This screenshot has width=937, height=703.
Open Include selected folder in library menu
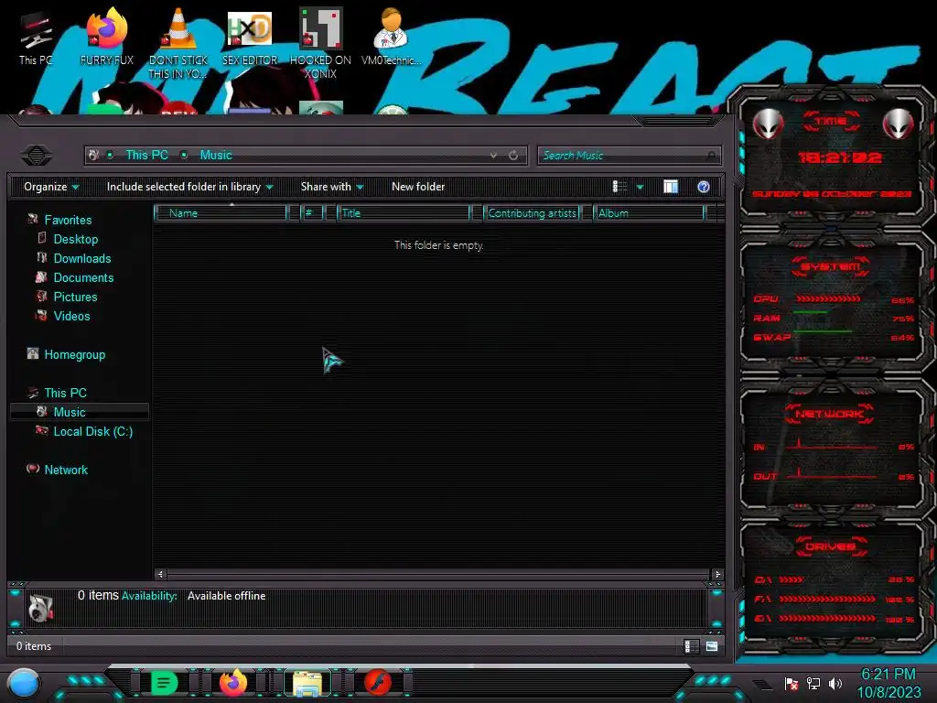(x=190, y=187)
